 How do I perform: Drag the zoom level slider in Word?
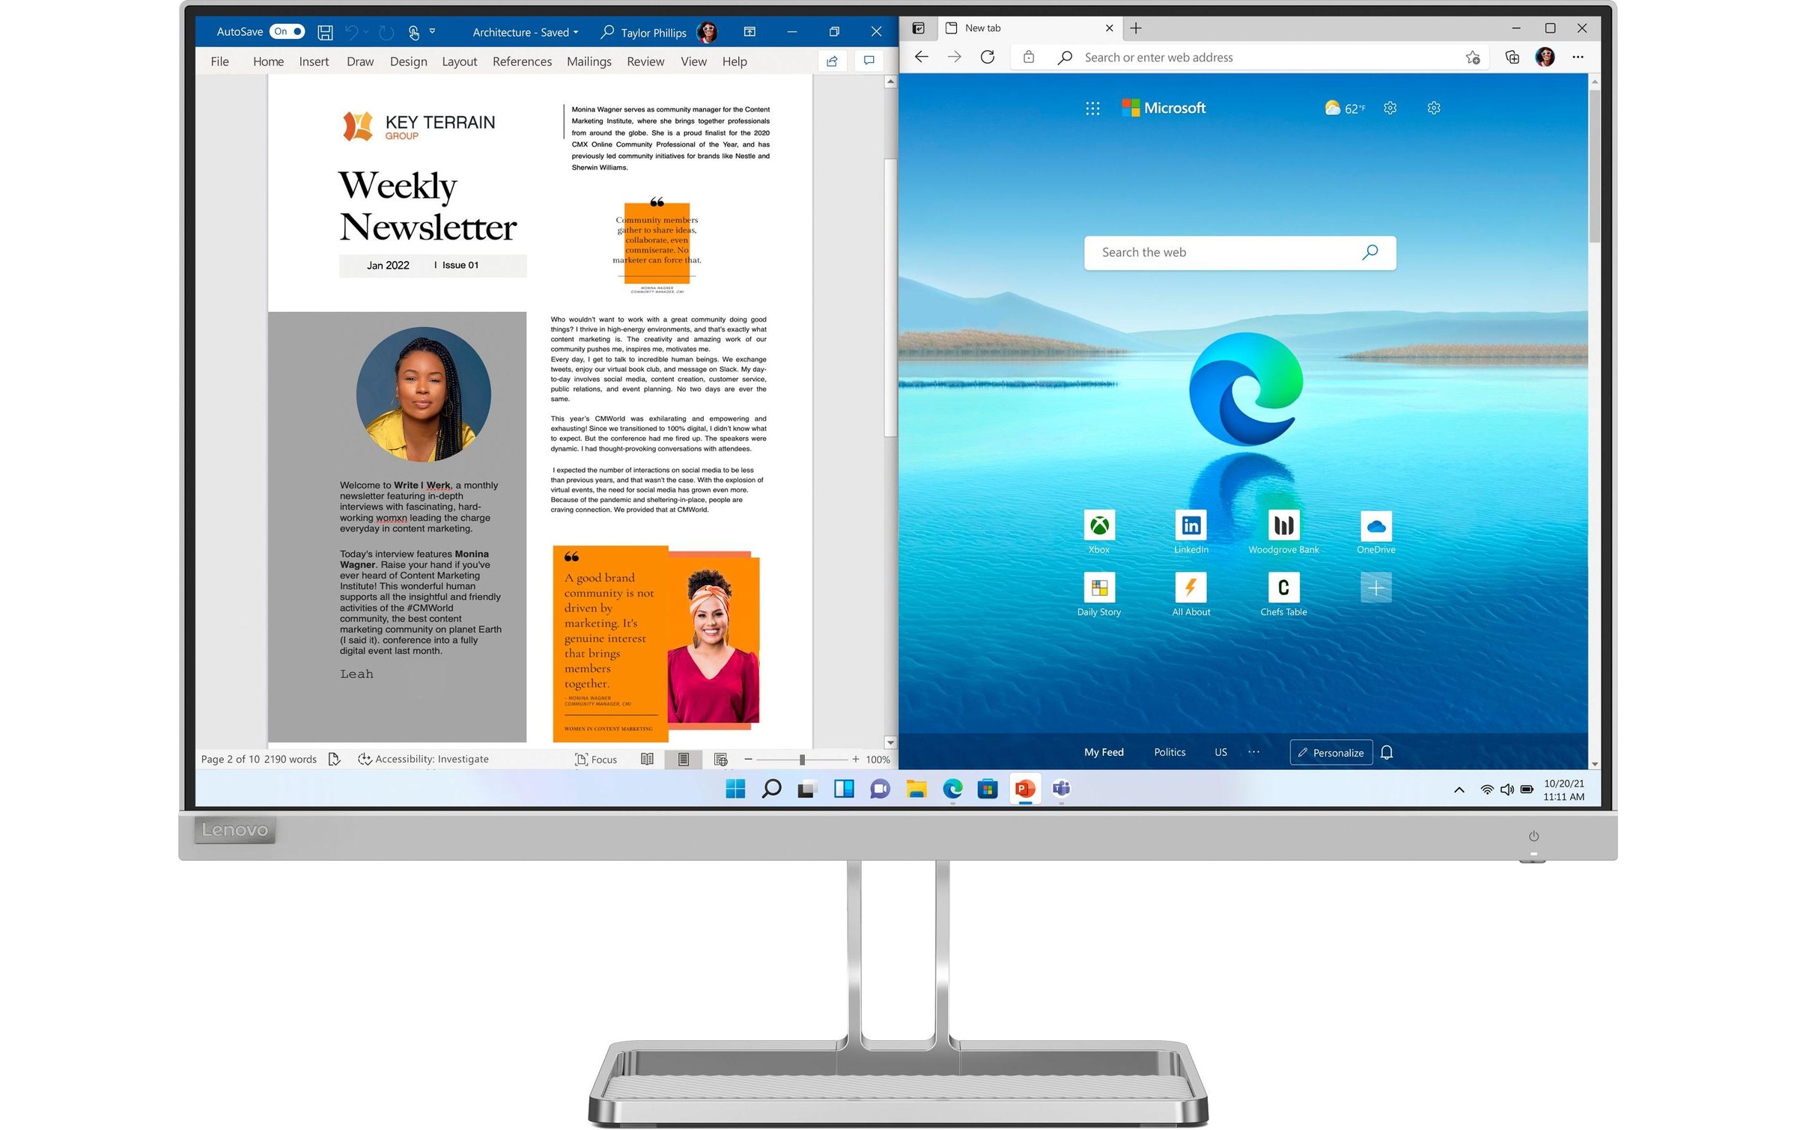click(801, 757)
